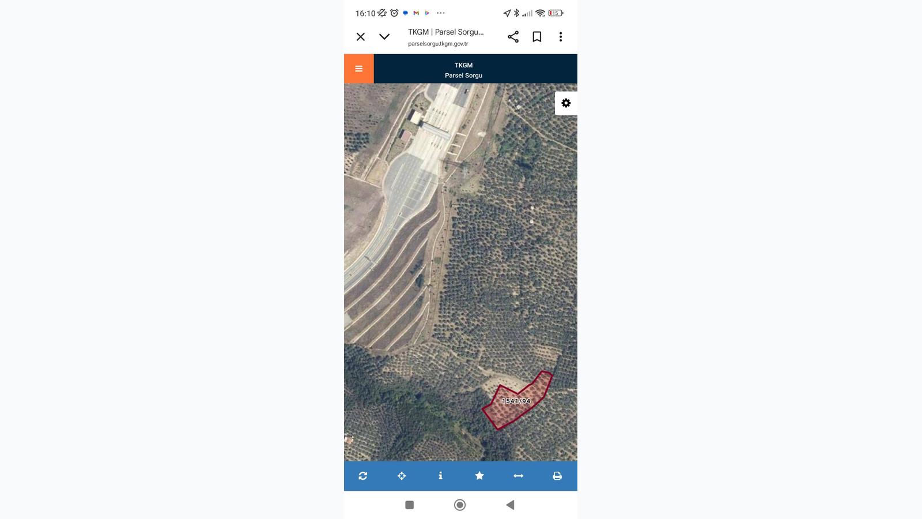Show parcel info icon
Viewport: 922px width, 519px height.
click(440, 476)
